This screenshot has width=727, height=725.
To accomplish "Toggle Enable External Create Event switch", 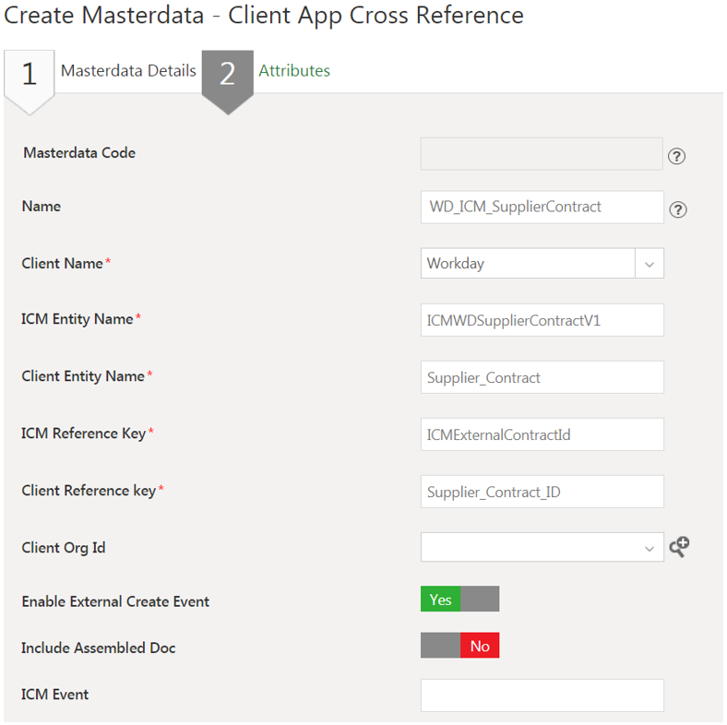I will coord(459,600).
